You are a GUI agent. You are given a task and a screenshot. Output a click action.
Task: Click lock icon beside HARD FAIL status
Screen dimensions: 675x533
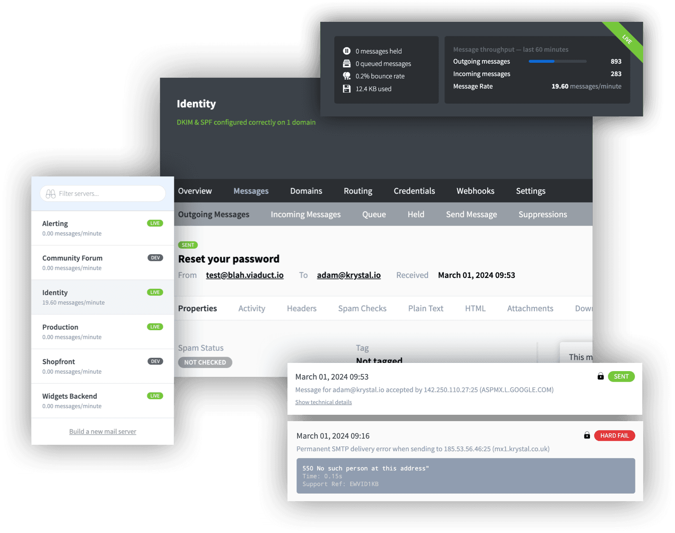tap(587, 435)
